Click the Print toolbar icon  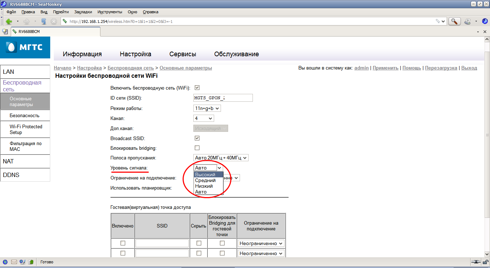(x=467, y=21)
